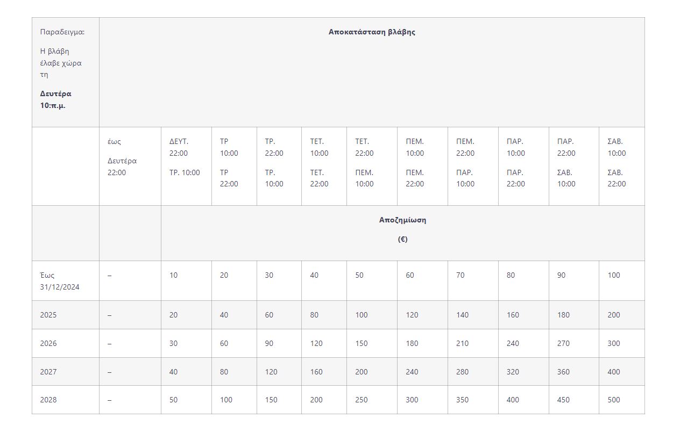
Task: Click the Δευτέρα 10:π.μ. example text
Action: coord(55,99)
